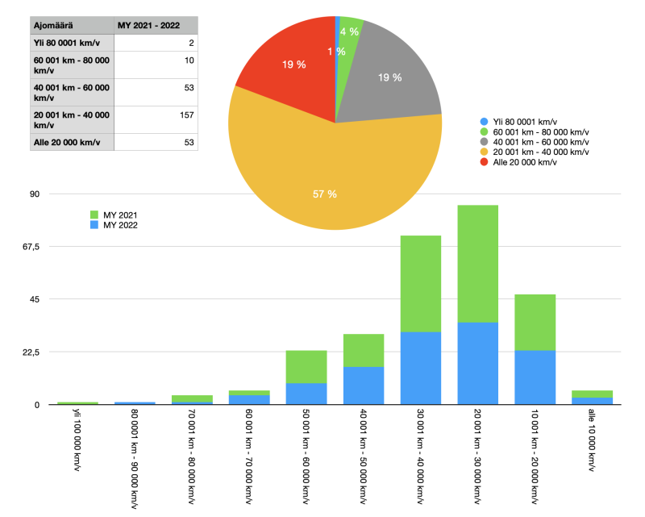Select the green MY 2021 legend swatch
Viewport: 645px width, 517px height.
94,215
